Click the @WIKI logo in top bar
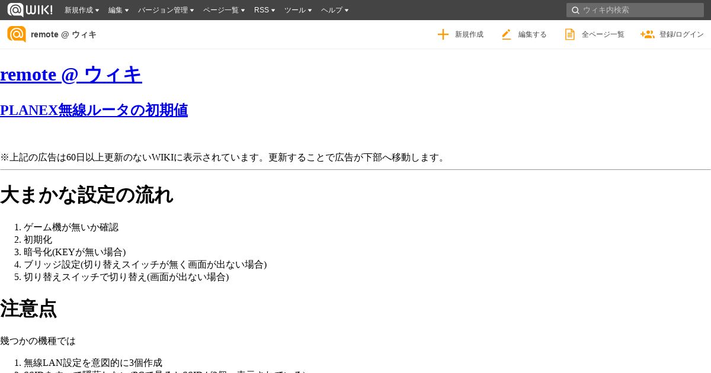Screen dimensions: 711x373 (30, 10)
